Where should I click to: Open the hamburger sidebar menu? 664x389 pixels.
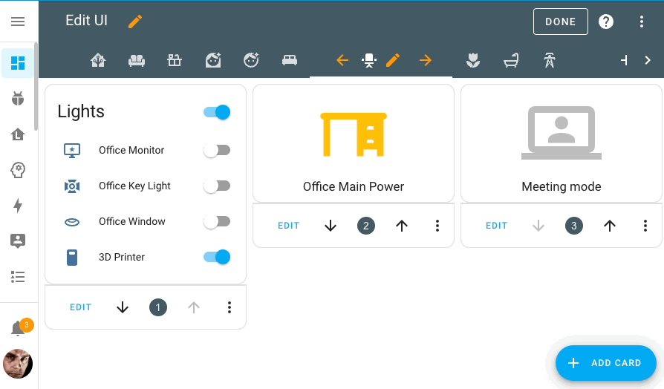pyautogui.click(x=18, y=22)
